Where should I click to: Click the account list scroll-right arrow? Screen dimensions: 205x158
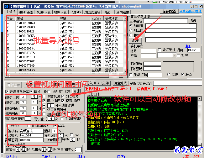[121, 75]
